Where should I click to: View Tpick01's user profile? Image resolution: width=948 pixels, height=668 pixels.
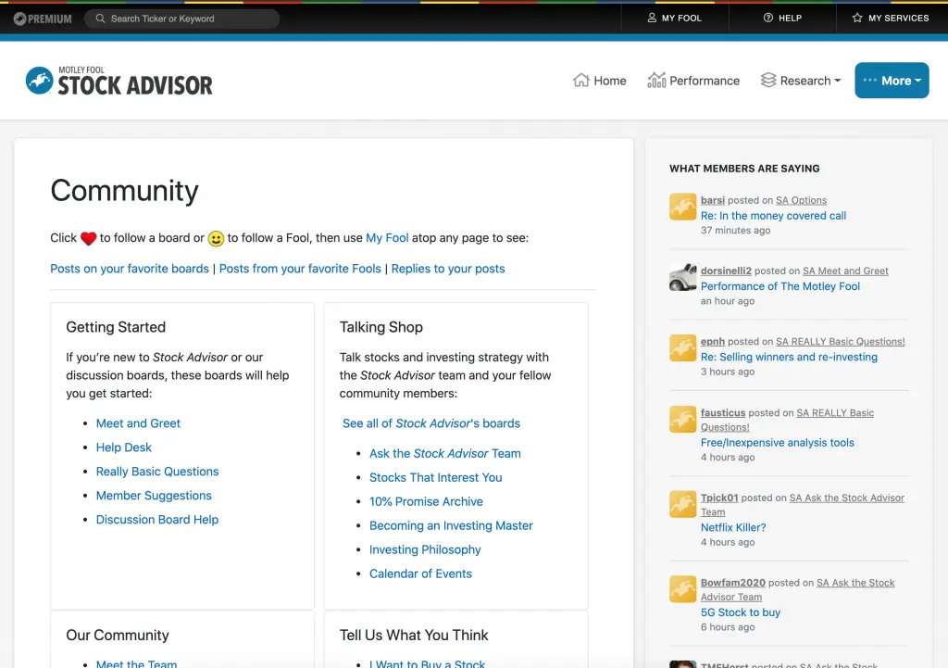tap(719, 498)
